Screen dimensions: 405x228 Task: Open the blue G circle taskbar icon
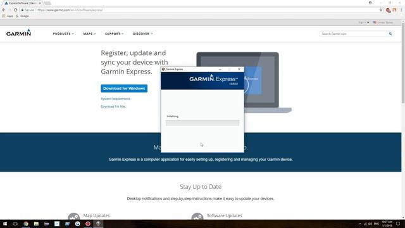(77, 224)
